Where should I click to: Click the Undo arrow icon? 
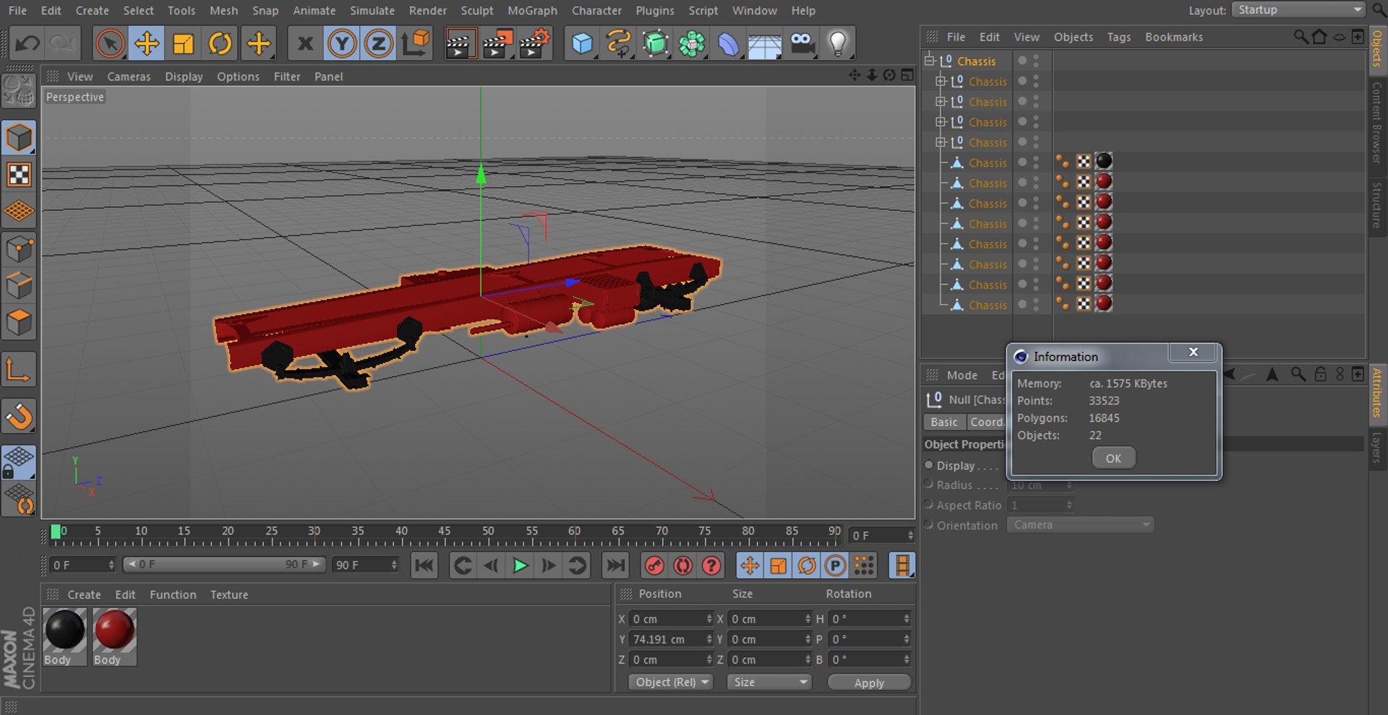(x=27, y=44)
